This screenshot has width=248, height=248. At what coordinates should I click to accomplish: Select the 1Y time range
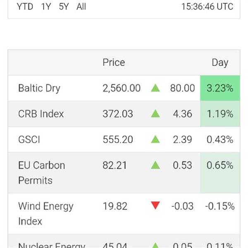click(46, 7)
